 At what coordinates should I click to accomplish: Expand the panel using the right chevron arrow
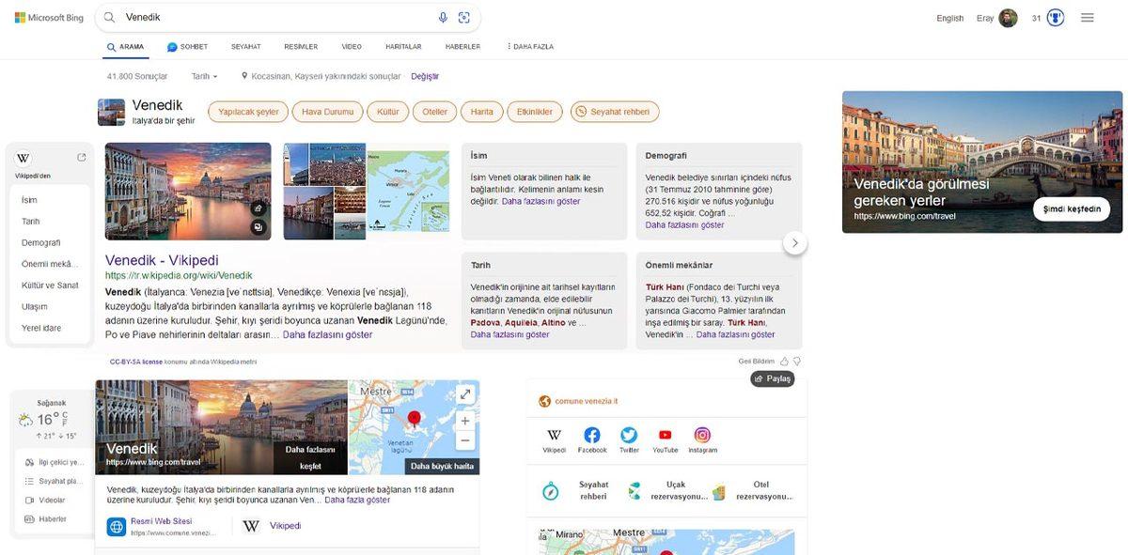pos(794,242)
